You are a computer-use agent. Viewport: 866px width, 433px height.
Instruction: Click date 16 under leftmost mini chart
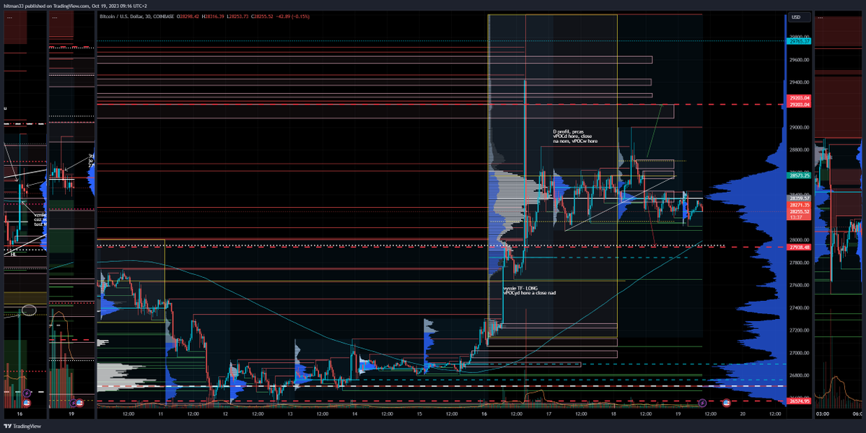pos(20,415)
